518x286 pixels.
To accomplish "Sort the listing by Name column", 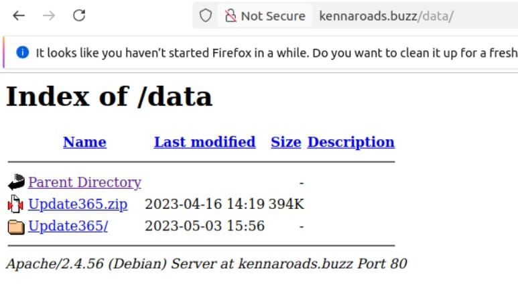I will (84, 142).
